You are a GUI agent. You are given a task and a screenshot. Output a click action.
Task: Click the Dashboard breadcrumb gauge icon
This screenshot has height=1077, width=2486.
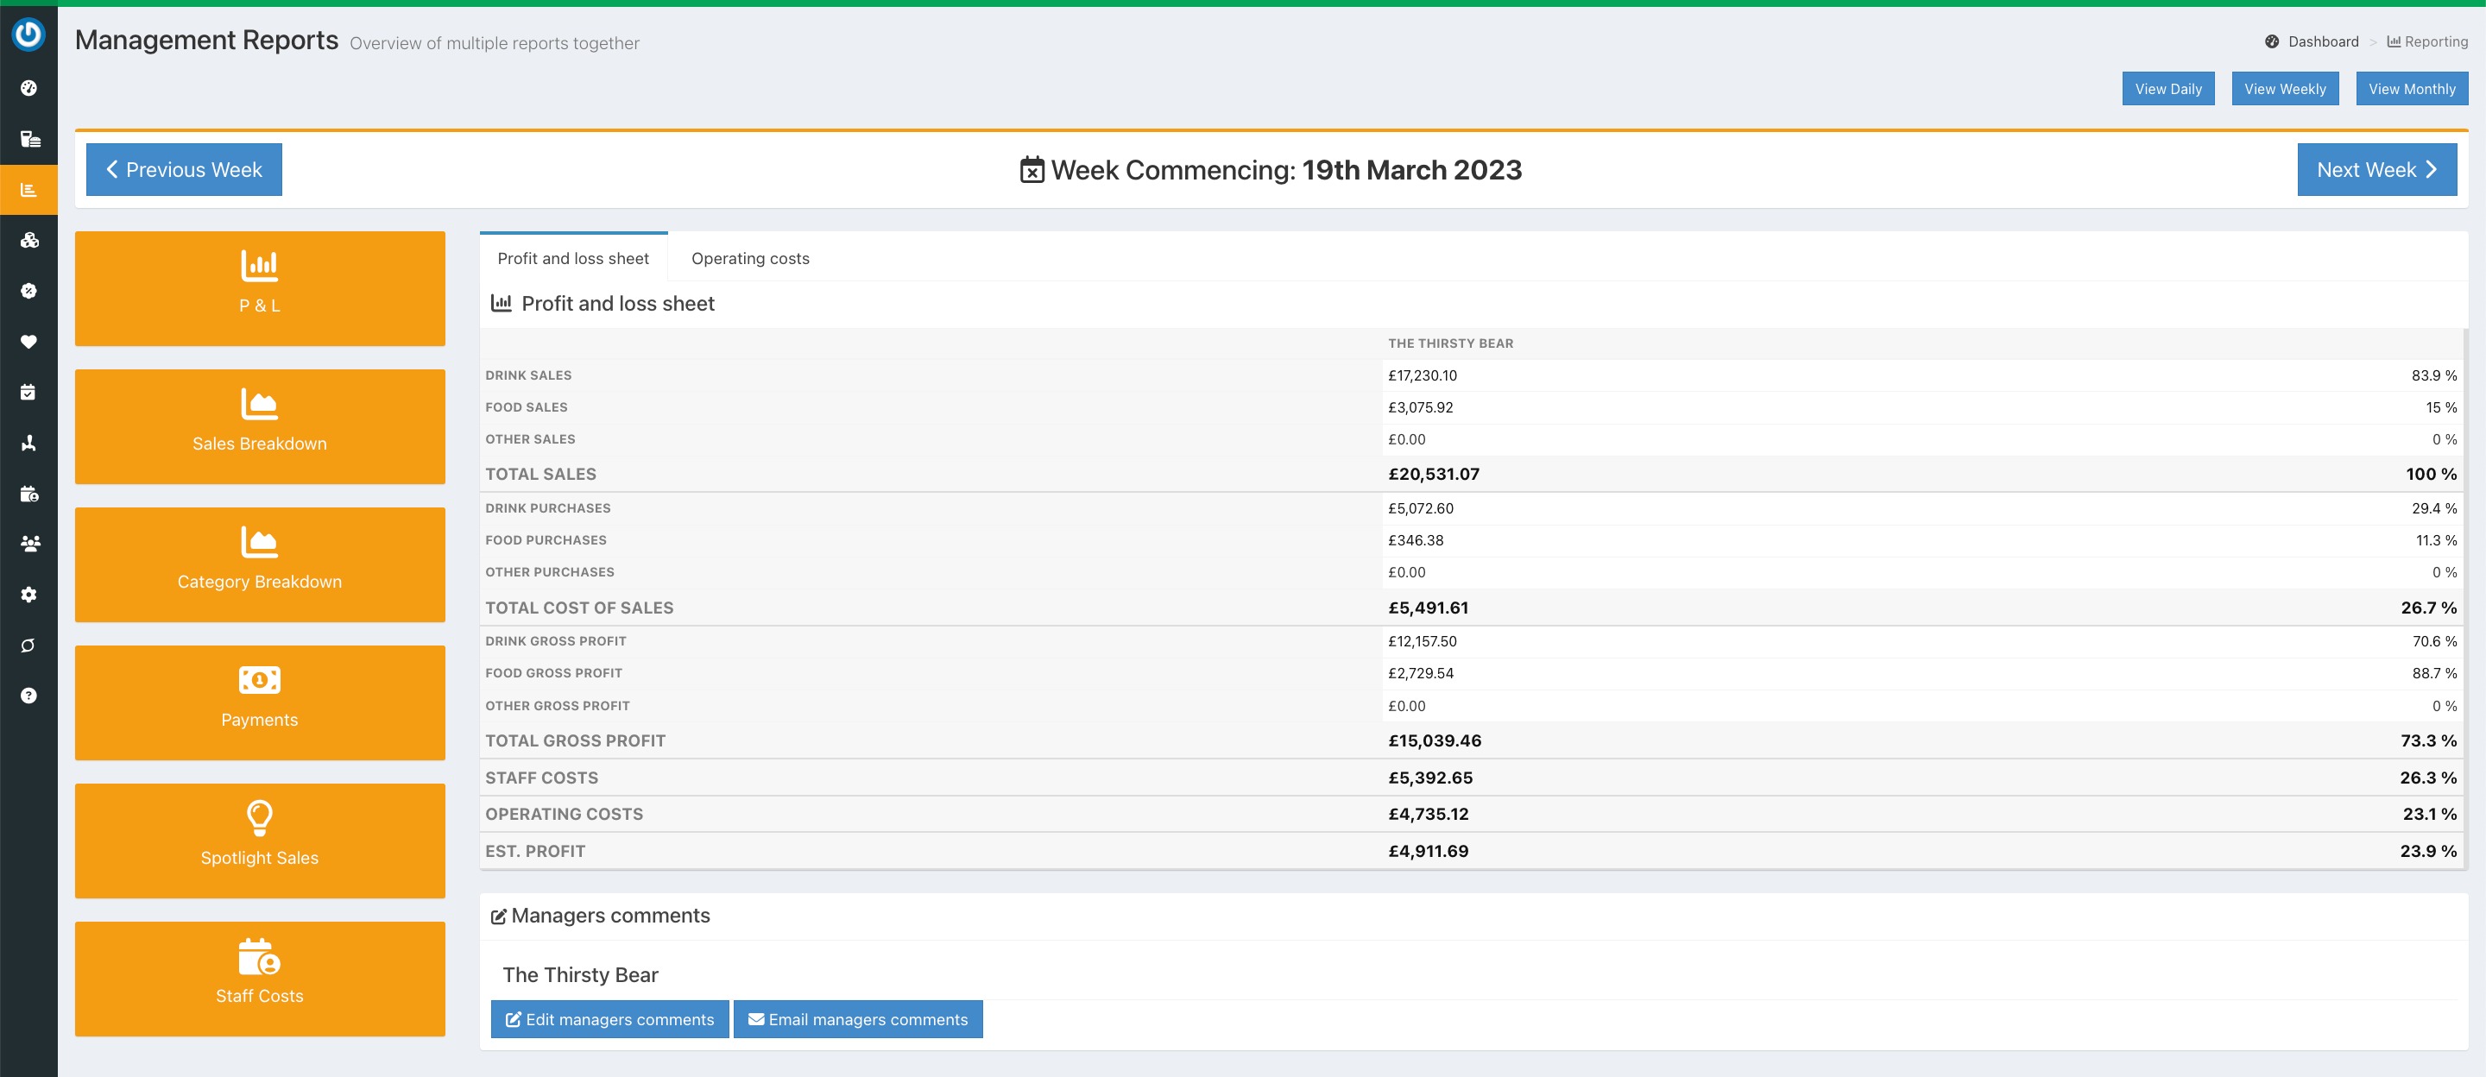[2272, 41]
